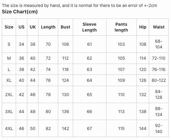Click the Size column header
Image resolution: width=171 pixels, height=140 pixels.
click(x=9, y=27)
